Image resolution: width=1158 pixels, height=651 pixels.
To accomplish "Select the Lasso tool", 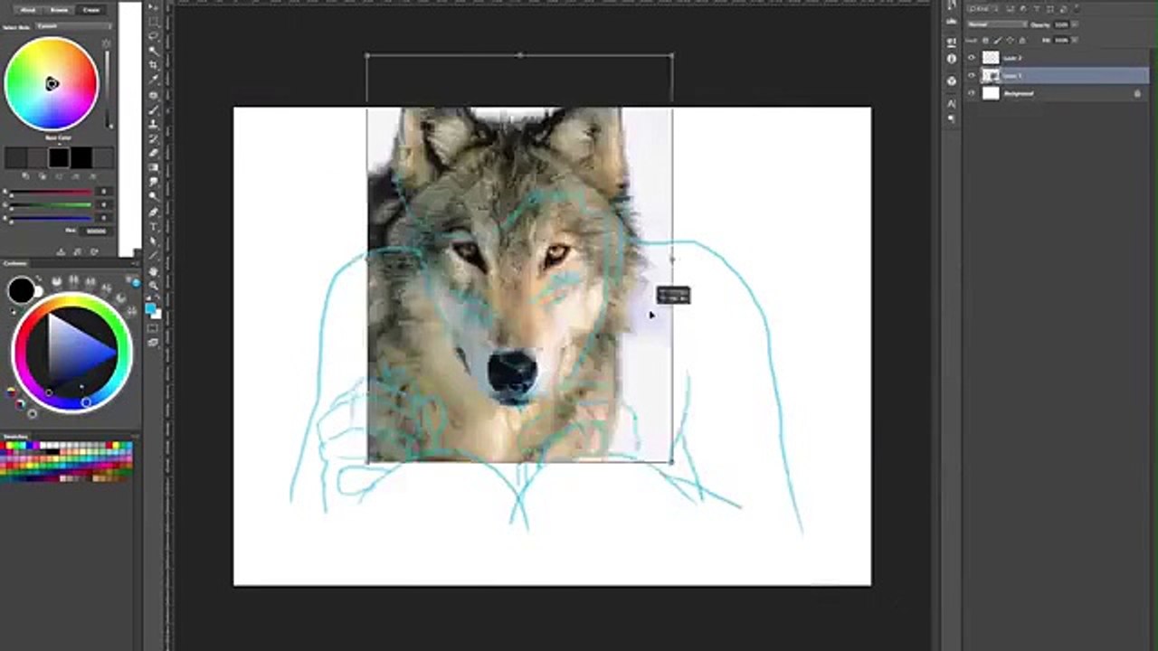I will click(x=154, y=36).
